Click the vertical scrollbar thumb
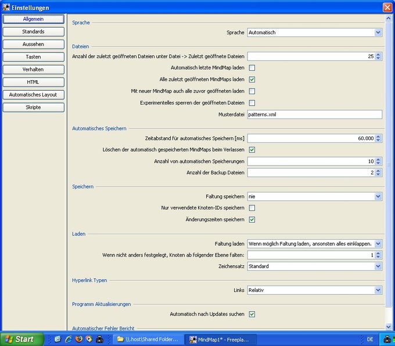This screenshot has width=395, height=346. [x=388, y=165]
